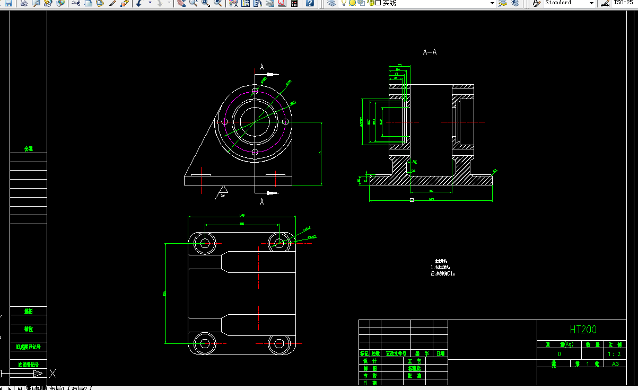This screenshot has width=638, height=390.
Task: Click the Plot printer icon
Action: (25, 3)
